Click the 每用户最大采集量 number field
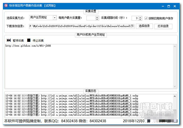183x128 pixels. 91,18
